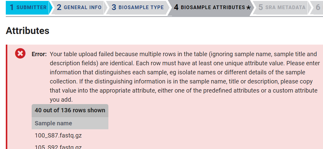Image resolution: width=323 pixels, height=149 pixels.
Task: Click step number 5 in the wizard
Action: (261, 8)
